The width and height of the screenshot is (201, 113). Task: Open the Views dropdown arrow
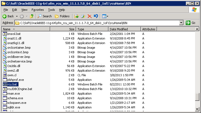tap(108, 16)
